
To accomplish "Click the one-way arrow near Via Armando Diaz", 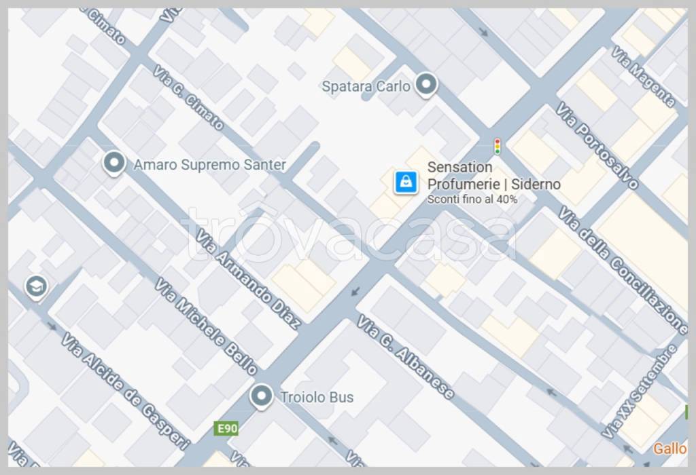I will (355, 291).
